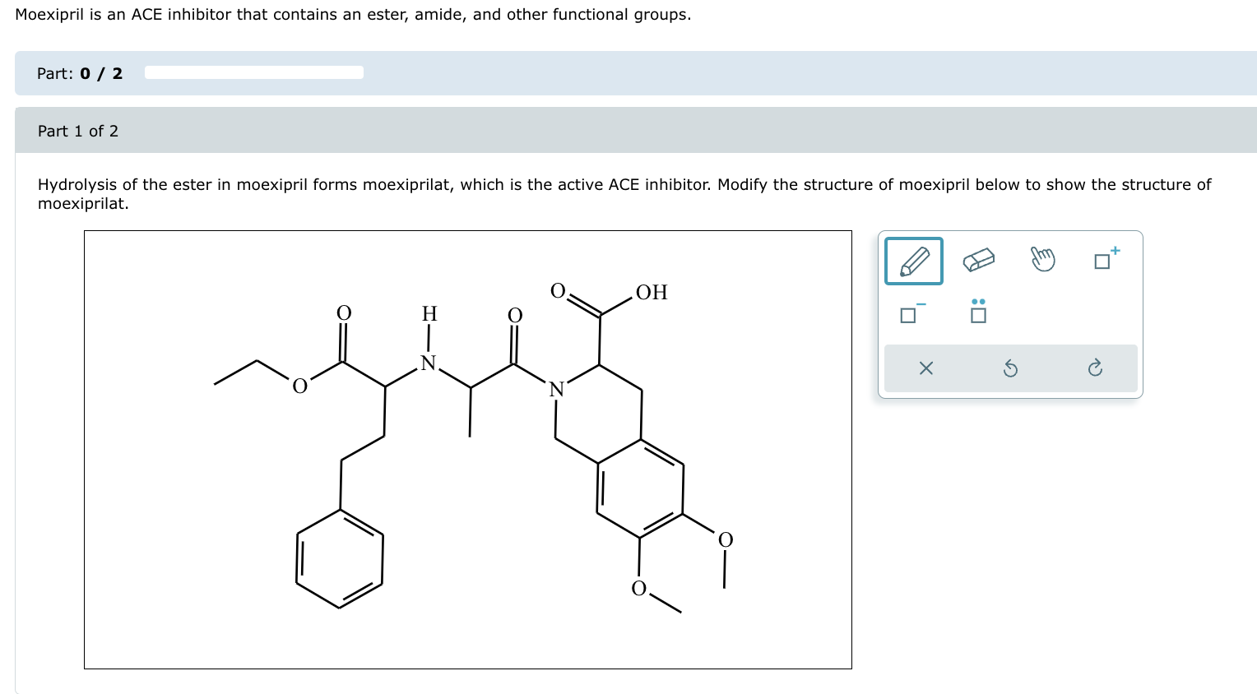Choose the add negative charge tool
The height and width of the screenshot is (694, 1257).
908,313
